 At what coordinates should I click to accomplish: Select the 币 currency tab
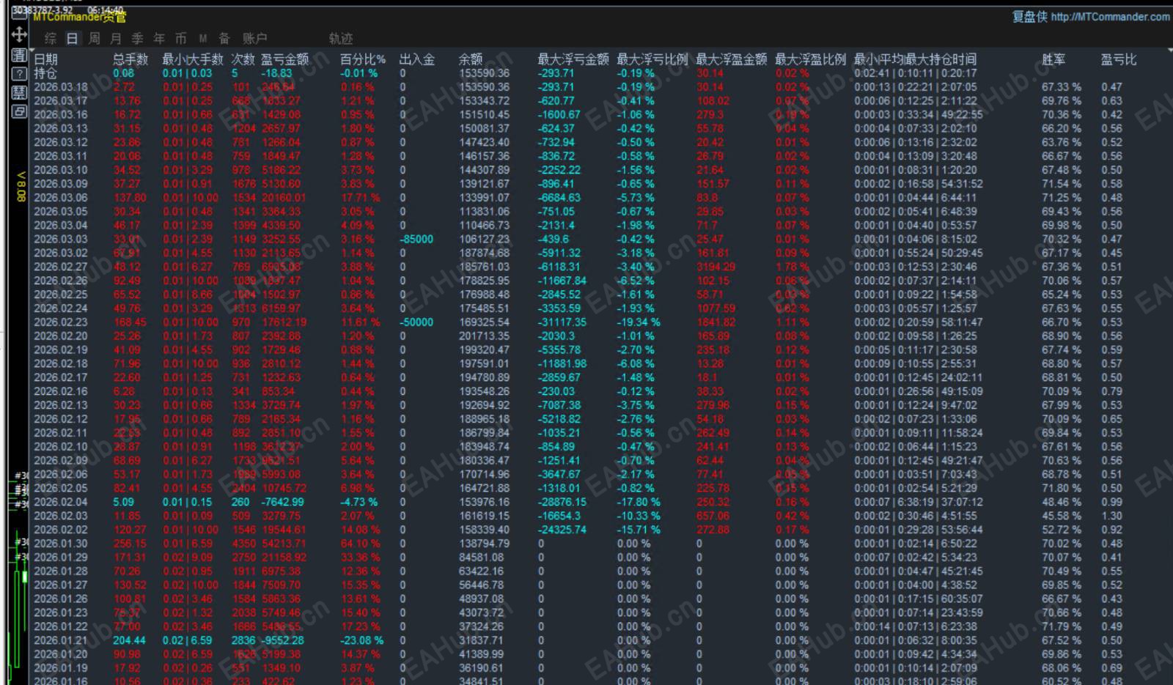coord(181,38)
